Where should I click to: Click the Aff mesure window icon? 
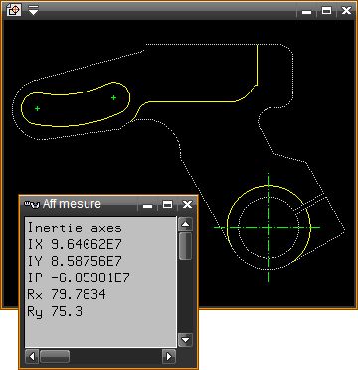(33, 204)
